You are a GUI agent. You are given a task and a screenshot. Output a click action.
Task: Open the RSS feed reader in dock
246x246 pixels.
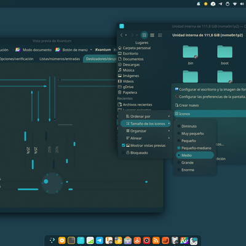(x=156, y=240)
